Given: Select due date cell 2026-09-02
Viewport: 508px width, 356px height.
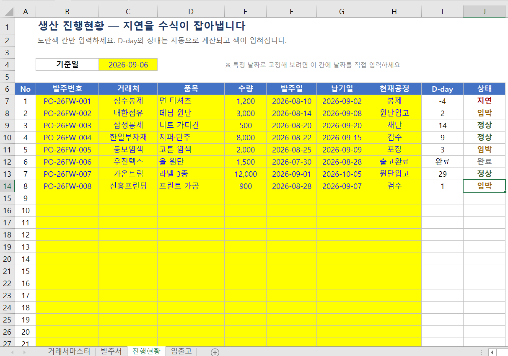Looking at the screenshot, I should tap(342, 101).
